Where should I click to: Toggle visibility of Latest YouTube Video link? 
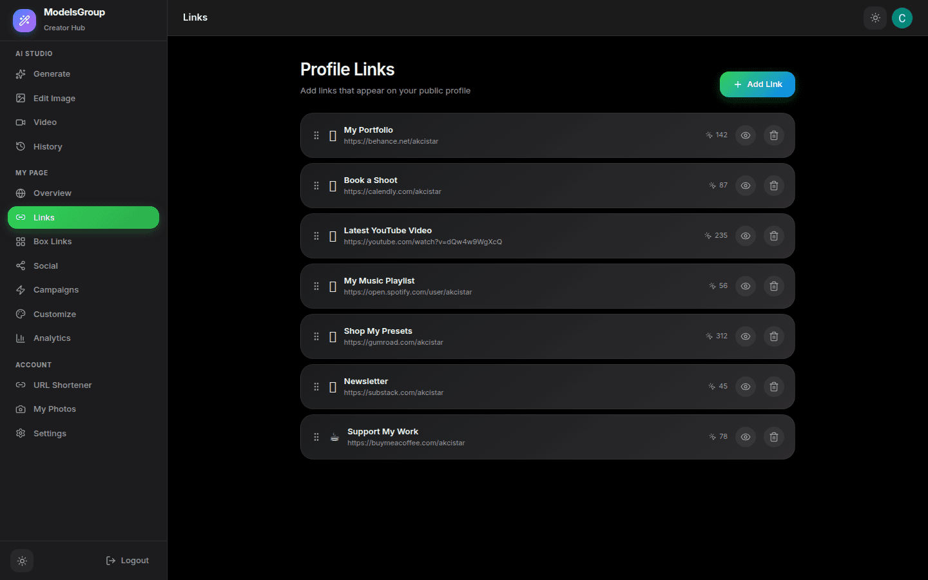click(x=745, y=236)
